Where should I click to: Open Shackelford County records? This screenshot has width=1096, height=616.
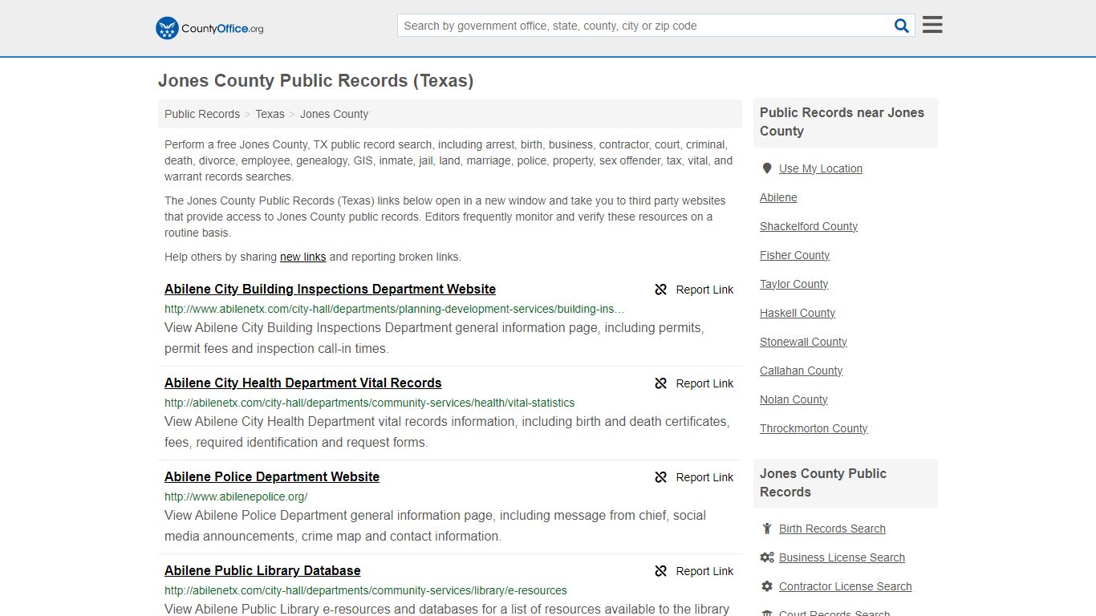[809, 226]
